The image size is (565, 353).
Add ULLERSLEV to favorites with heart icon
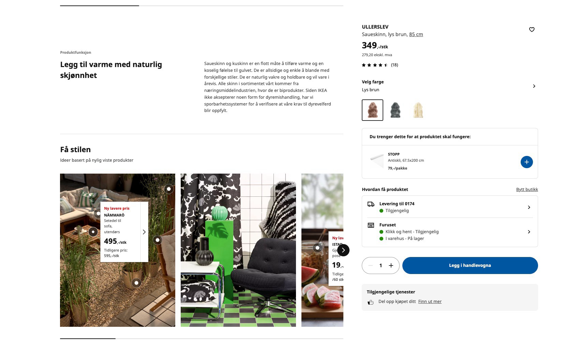click(x=532, y=30)
